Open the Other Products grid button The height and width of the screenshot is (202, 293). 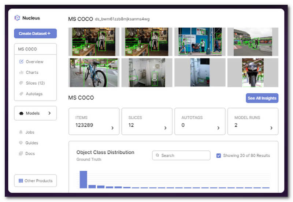(35, 181)
